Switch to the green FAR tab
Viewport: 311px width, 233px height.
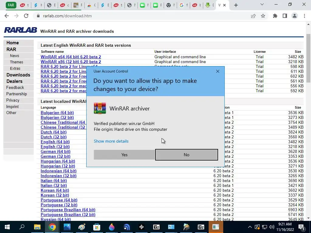(11, 5)
